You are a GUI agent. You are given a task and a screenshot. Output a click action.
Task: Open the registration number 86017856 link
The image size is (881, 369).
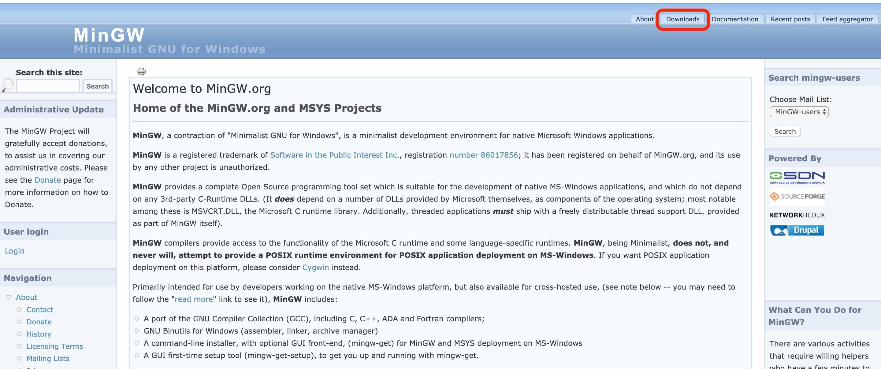point(484,155)
